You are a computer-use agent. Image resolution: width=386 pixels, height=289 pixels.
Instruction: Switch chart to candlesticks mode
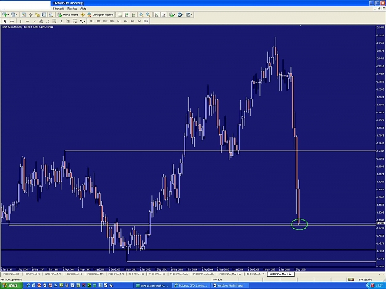tap(127, 15)
